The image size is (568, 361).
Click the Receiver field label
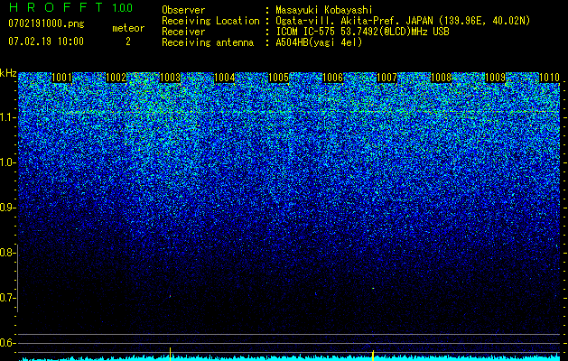(183, 32)
